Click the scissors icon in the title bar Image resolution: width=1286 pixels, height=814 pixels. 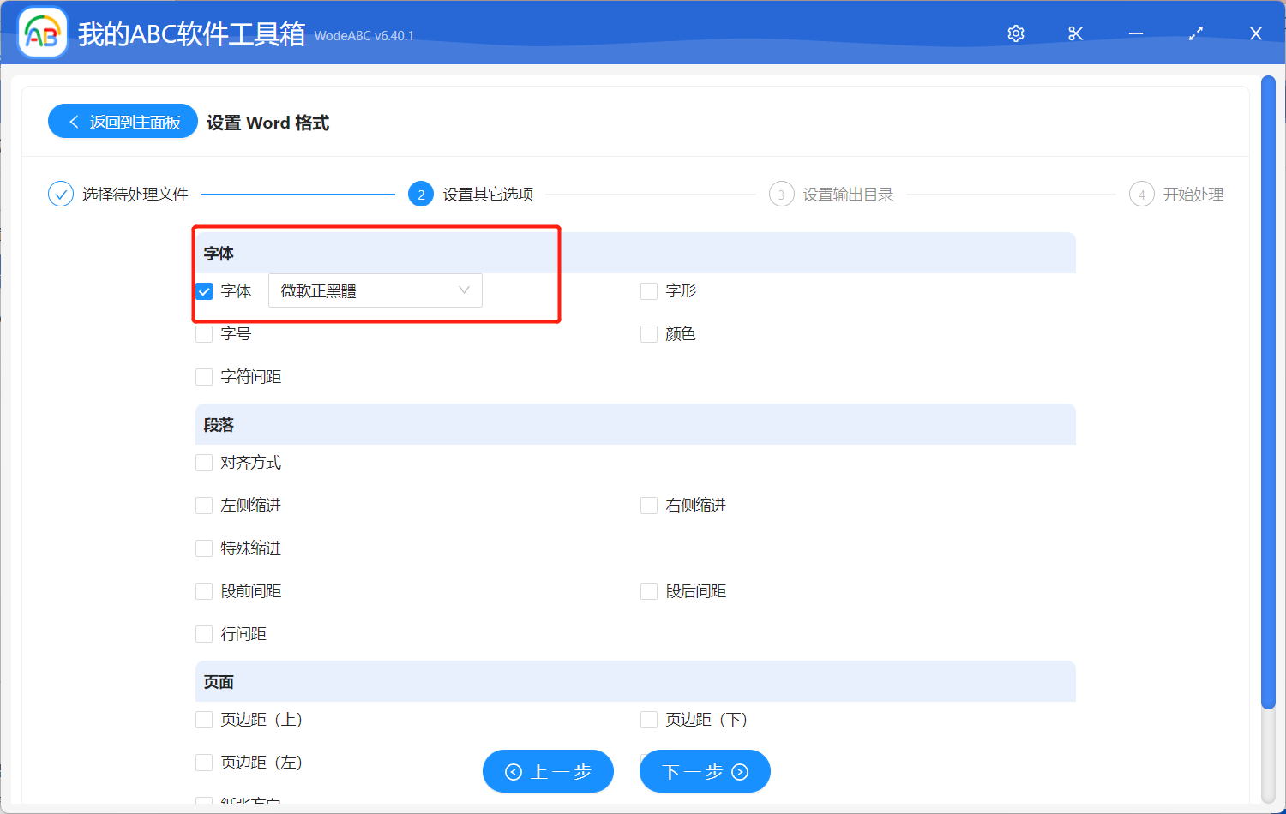(x=1075, y=33)
